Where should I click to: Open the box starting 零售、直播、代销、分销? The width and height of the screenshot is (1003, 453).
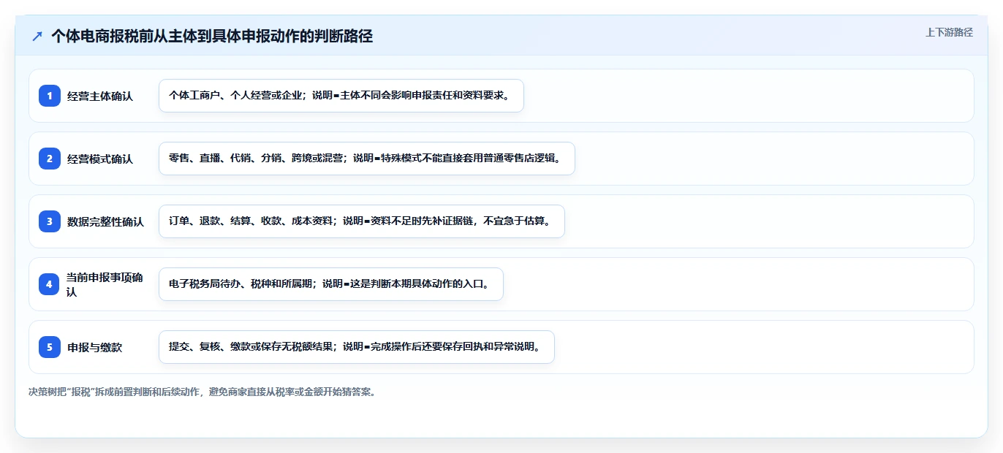click(x=367, y=159)
